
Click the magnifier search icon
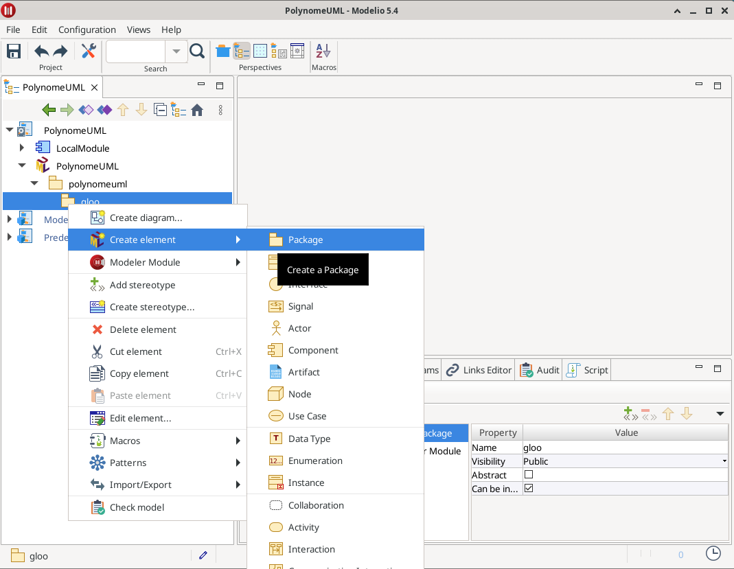click(197, 51)
